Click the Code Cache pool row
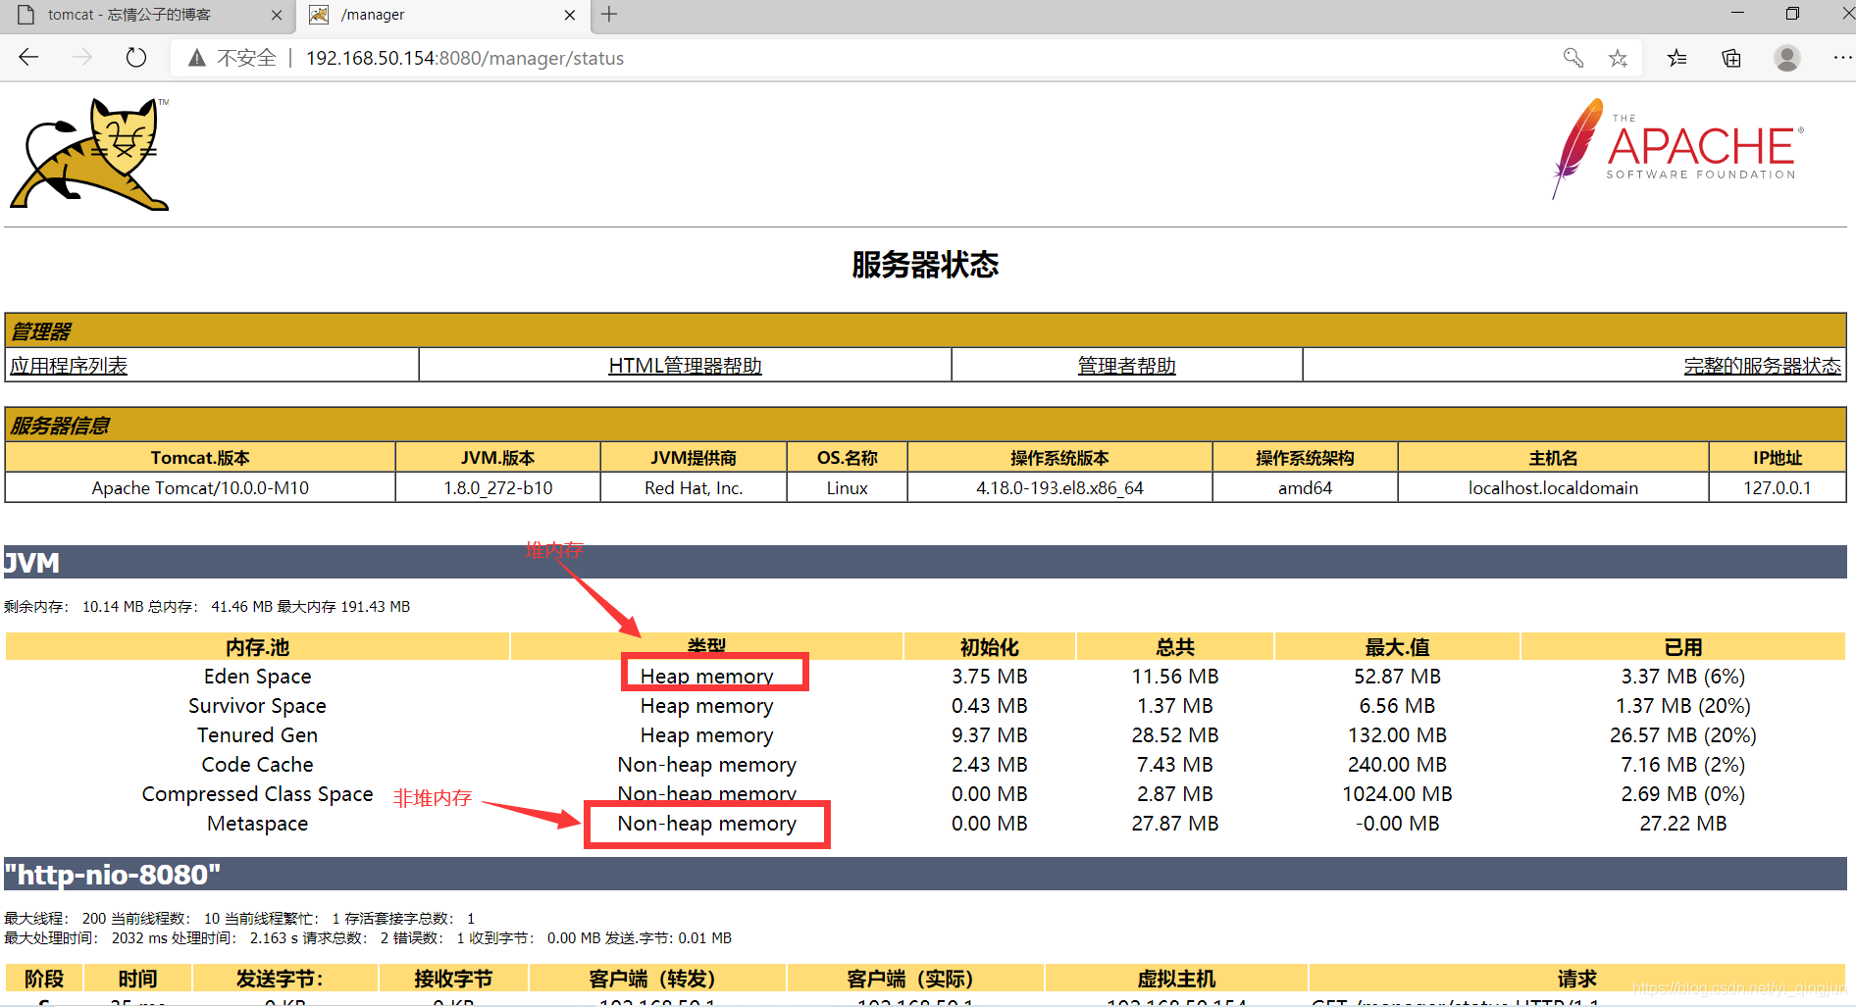 (925, 764)
